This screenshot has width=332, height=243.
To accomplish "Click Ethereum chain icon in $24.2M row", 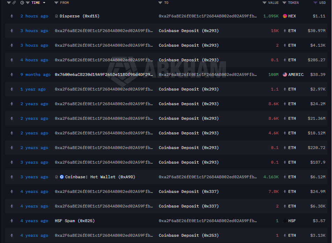I will 12,104.
